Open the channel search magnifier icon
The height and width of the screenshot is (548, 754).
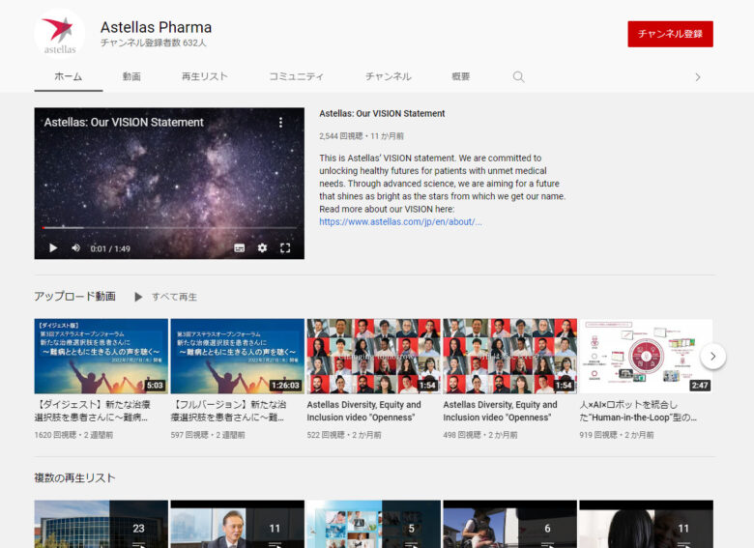tap(518, 77)
